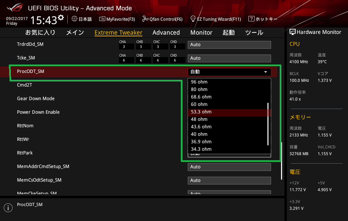Choose 80 ohm from the list
Screen dimensions: 348x221
click(x=229, y=89)
